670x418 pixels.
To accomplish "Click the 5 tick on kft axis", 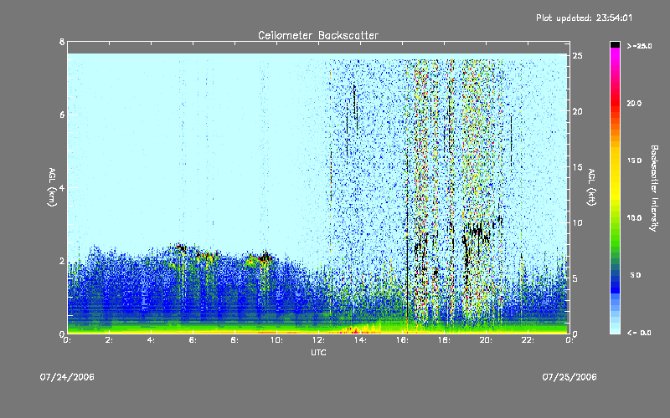I will click(x=575, y=278).
